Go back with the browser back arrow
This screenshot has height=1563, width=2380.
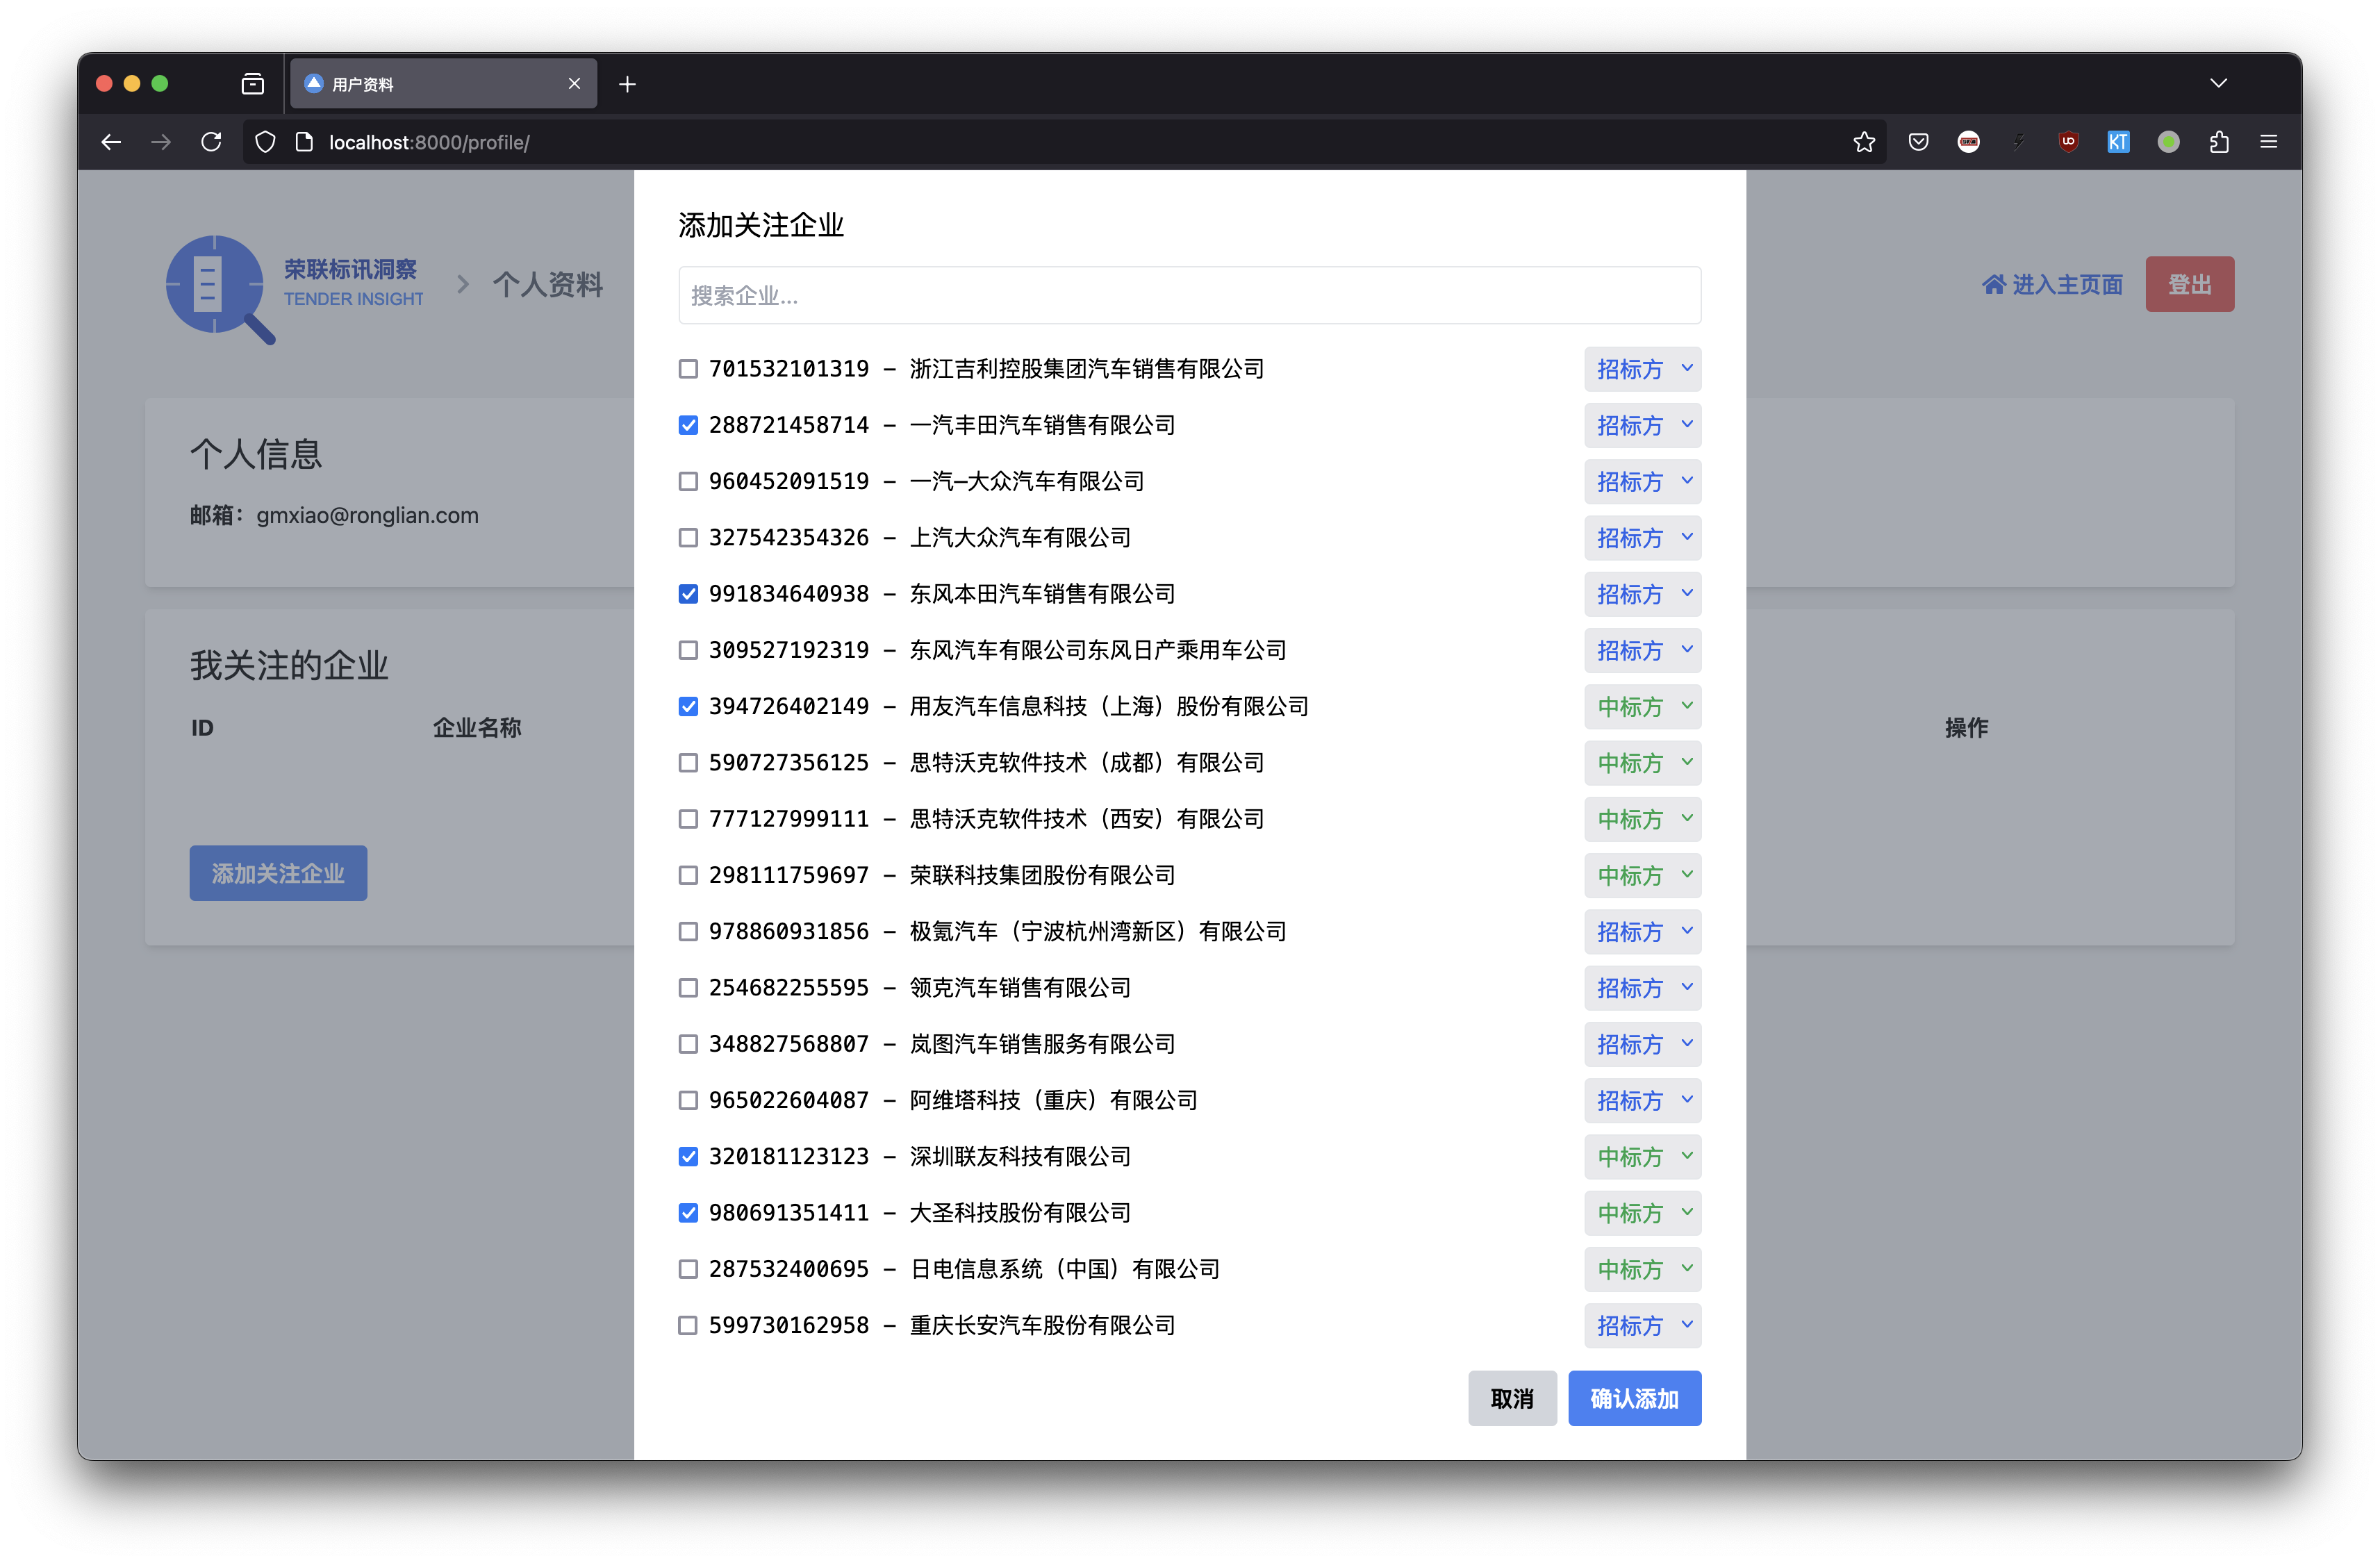coord(111,142)
